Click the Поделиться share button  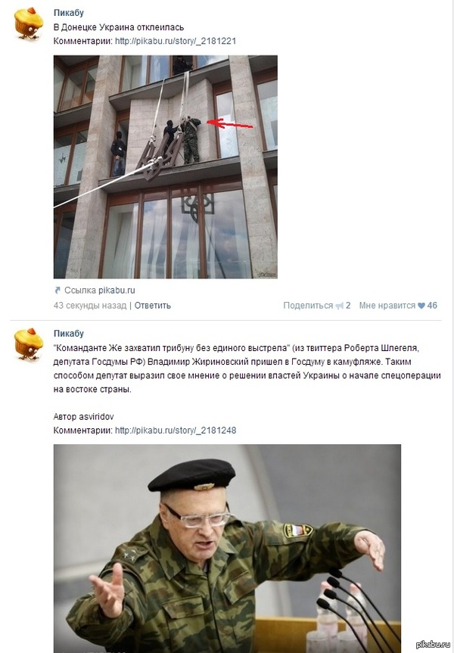click(x=308, y=305)
